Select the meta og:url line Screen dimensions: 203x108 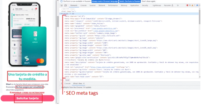(x=92, y=36)
